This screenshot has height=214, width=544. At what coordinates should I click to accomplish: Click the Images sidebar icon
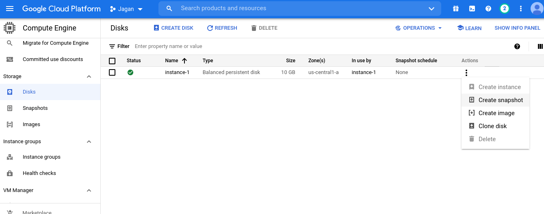pos(10,124)
